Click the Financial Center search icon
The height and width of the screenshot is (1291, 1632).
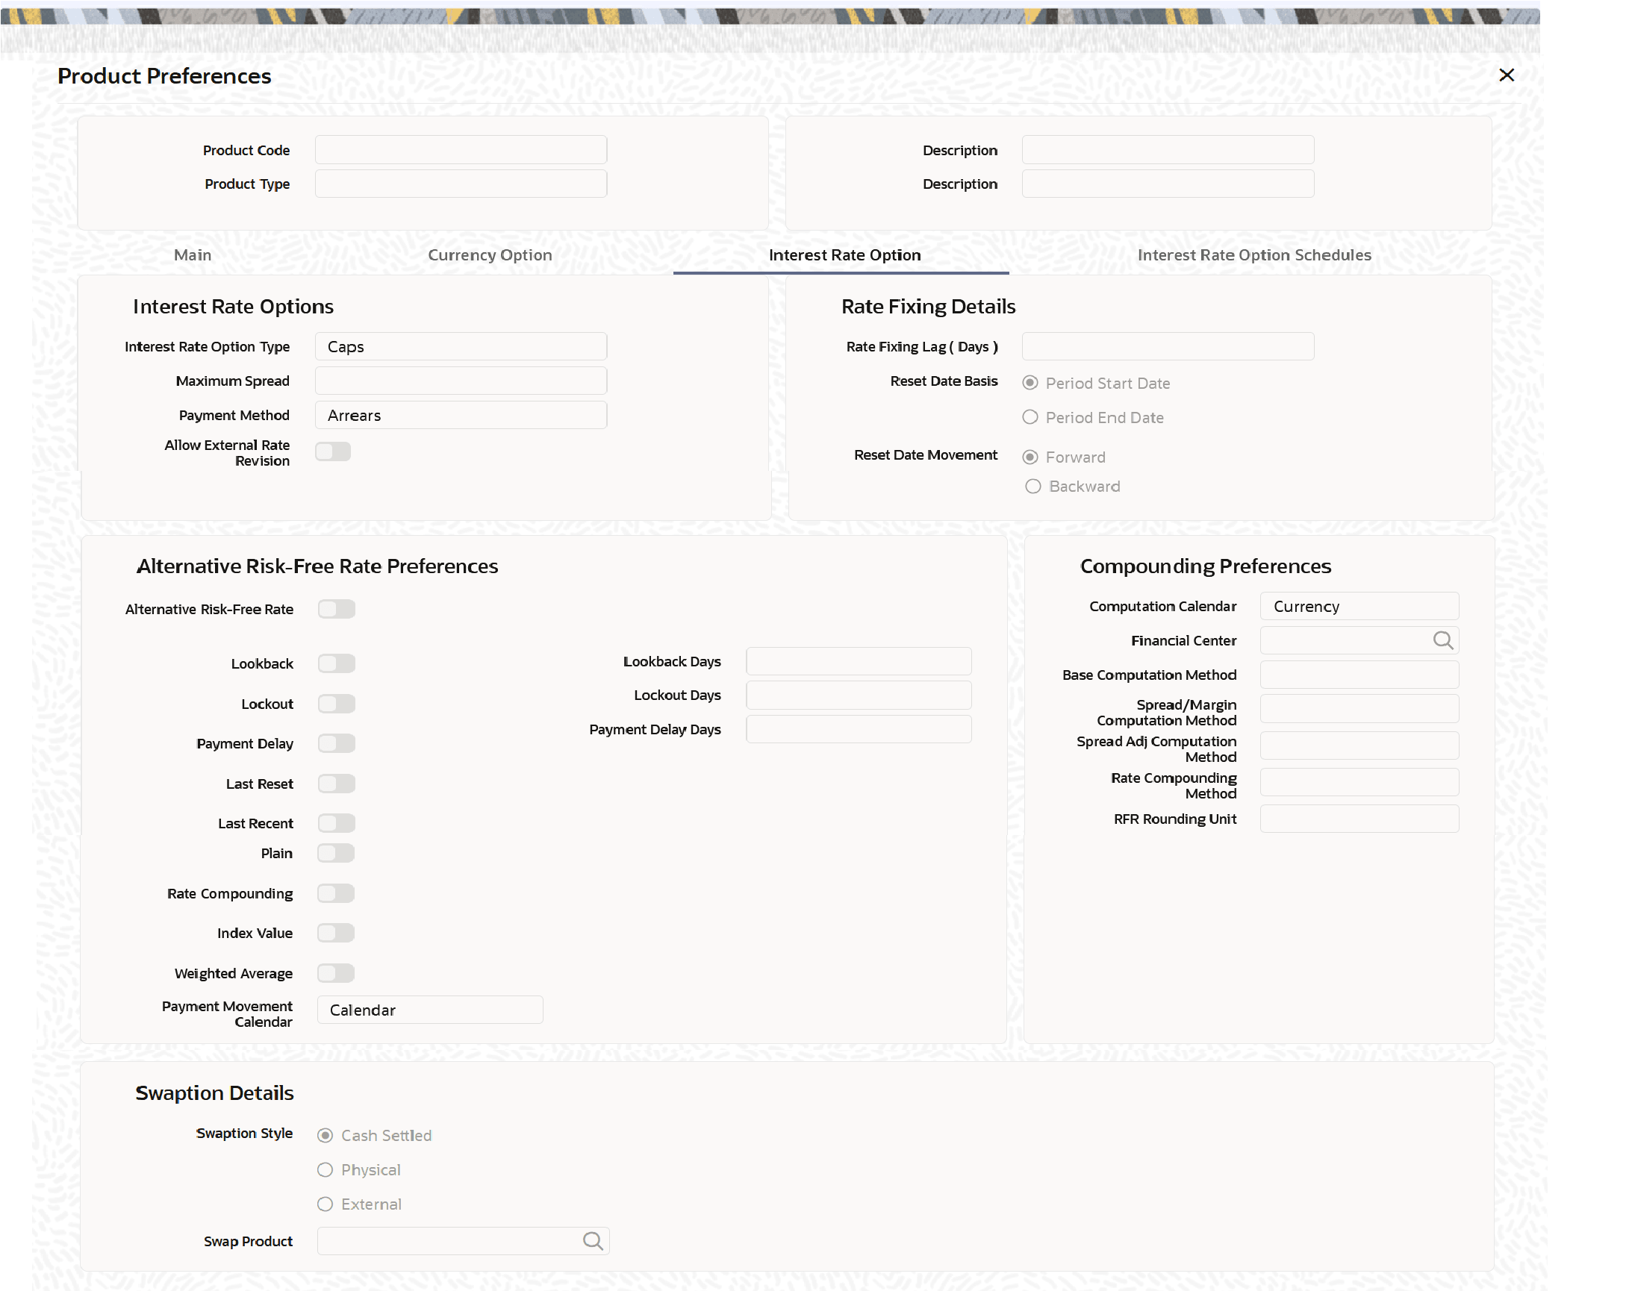point(1442,641)
